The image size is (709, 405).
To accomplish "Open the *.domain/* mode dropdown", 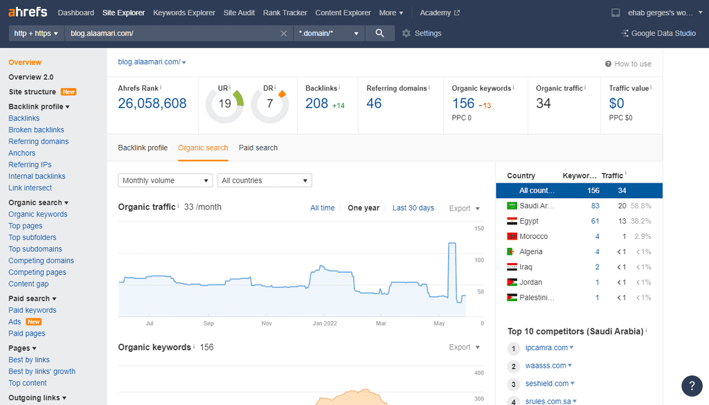I will (329, 33).
